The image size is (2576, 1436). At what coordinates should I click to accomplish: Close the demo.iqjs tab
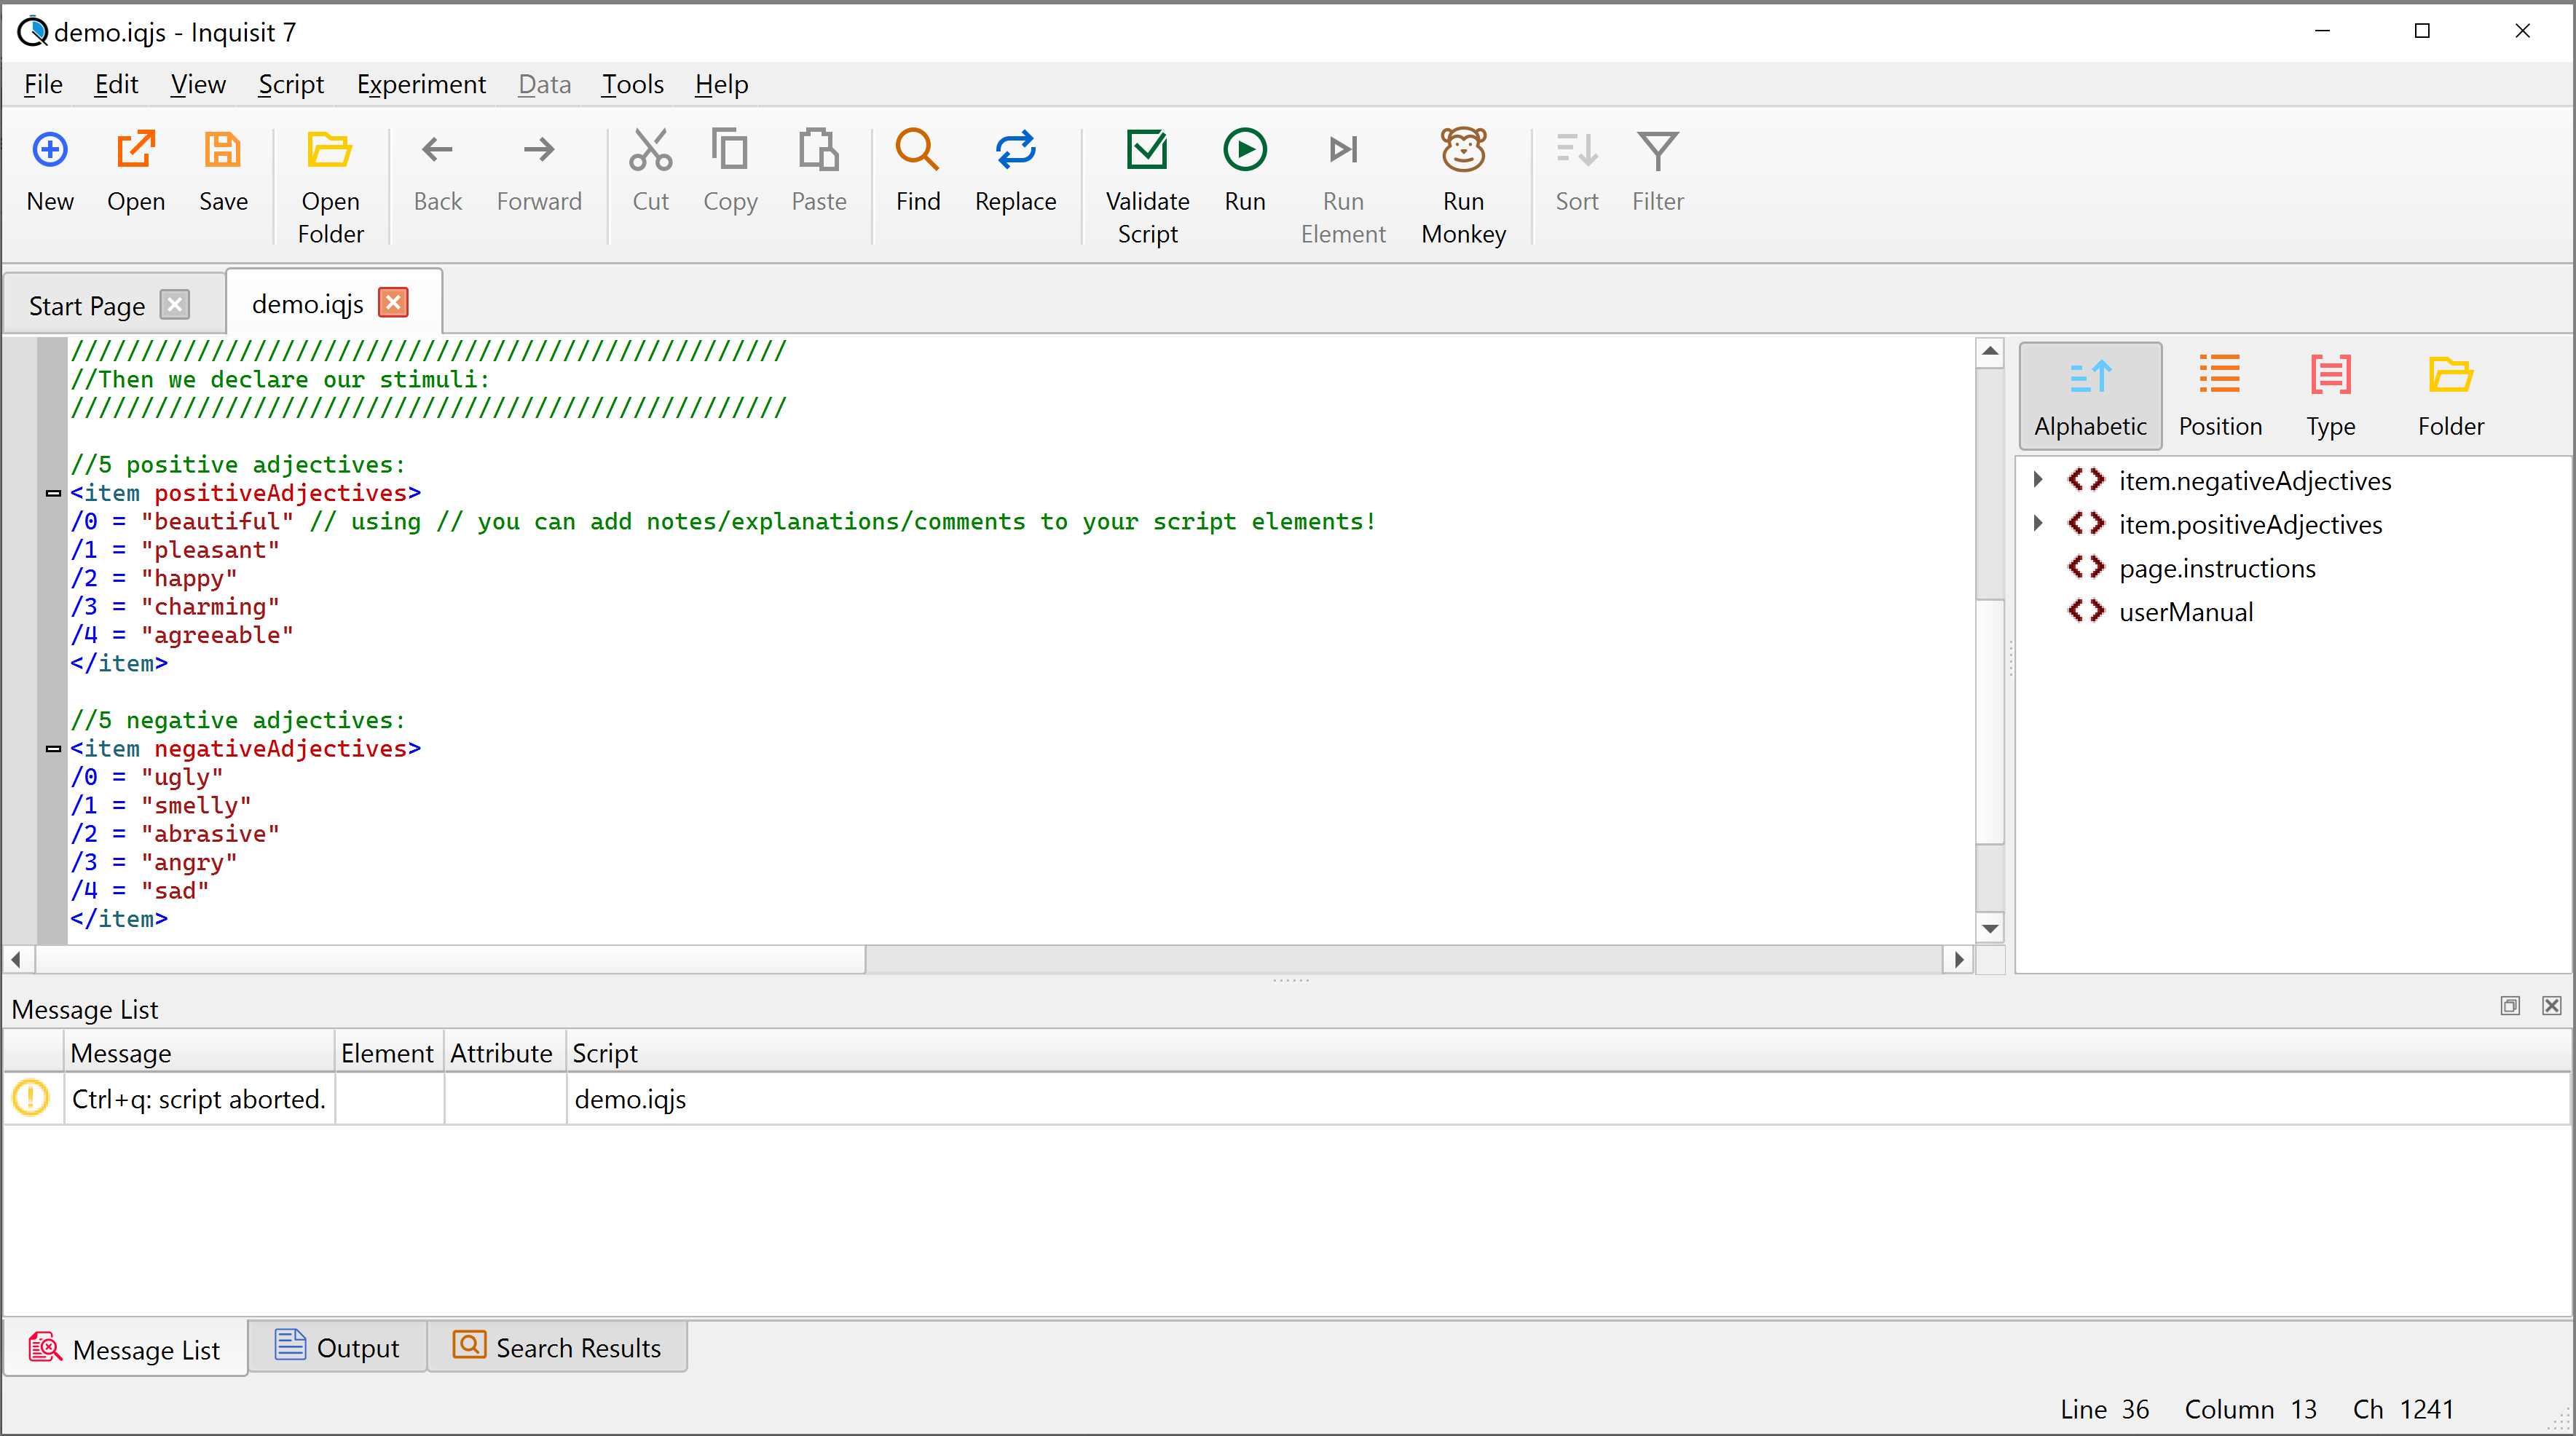(x=394, y=302)
